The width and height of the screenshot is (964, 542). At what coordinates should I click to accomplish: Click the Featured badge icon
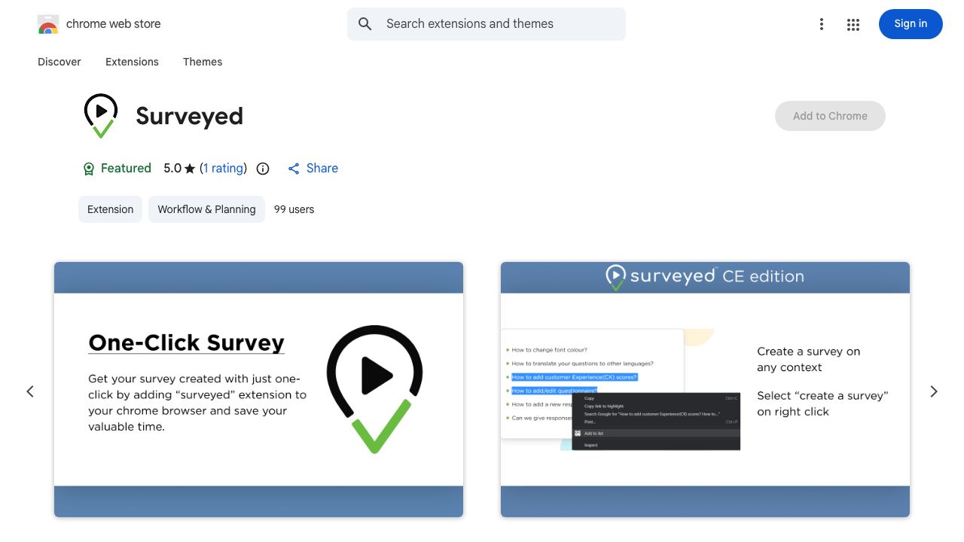tap(89, 169)
